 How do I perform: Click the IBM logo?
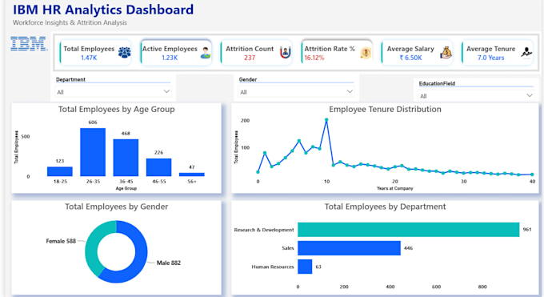coord(29,44)
